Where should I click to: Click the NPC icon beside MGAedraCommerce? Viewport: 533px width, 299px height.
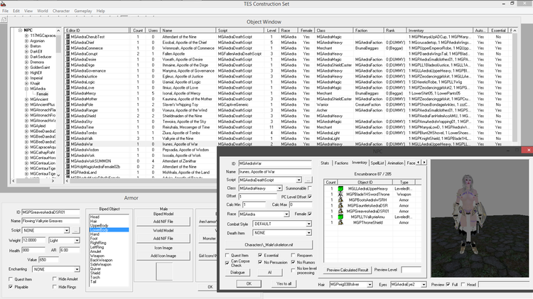click(68, 48)
